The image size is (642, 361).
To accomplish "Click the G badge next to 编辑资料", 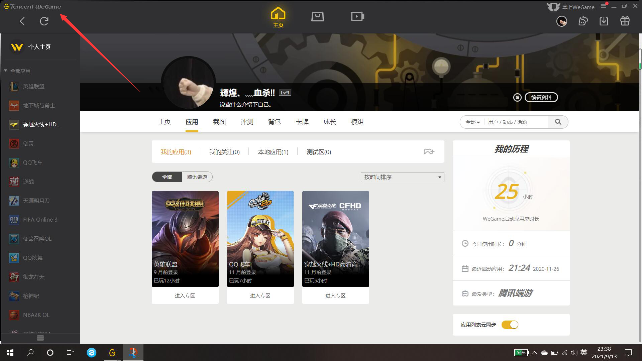I will click(517, 97).
